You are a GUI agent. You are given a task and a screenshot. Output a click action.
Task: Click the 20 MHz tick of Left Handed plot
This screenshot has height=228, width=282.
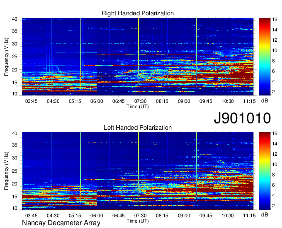click(x=15, y=184)
